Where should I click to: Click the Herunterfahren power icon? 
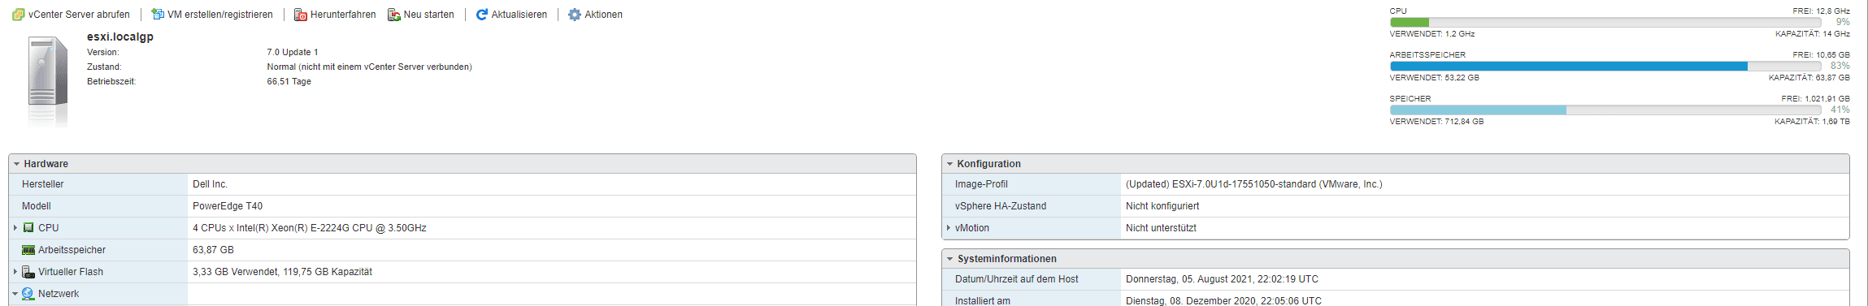301,15
